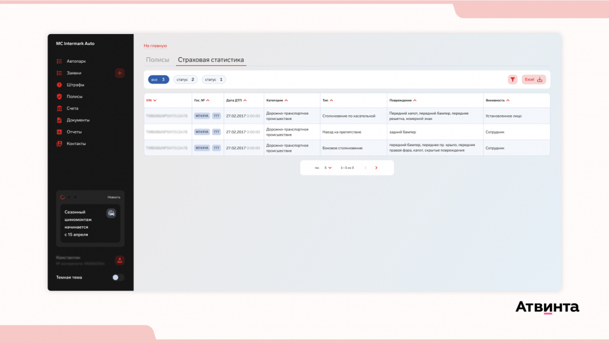This screenshot has height=343, width=609.
Task: Click the Полисы shield icon
Action: pyautogui.click(x=59, y=96)
